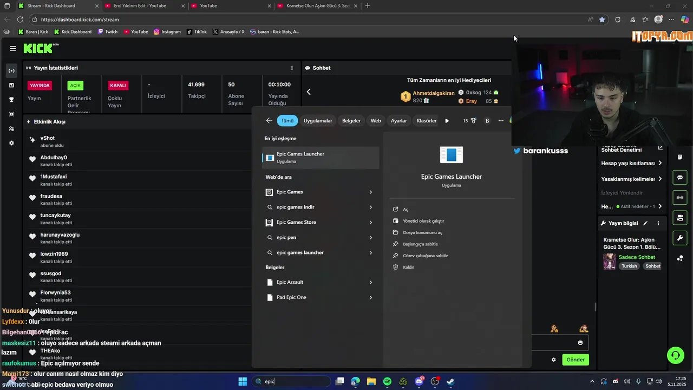Expand 'epic games launcher' web suggestion
The image size is (693, 390).
(371, 252)
